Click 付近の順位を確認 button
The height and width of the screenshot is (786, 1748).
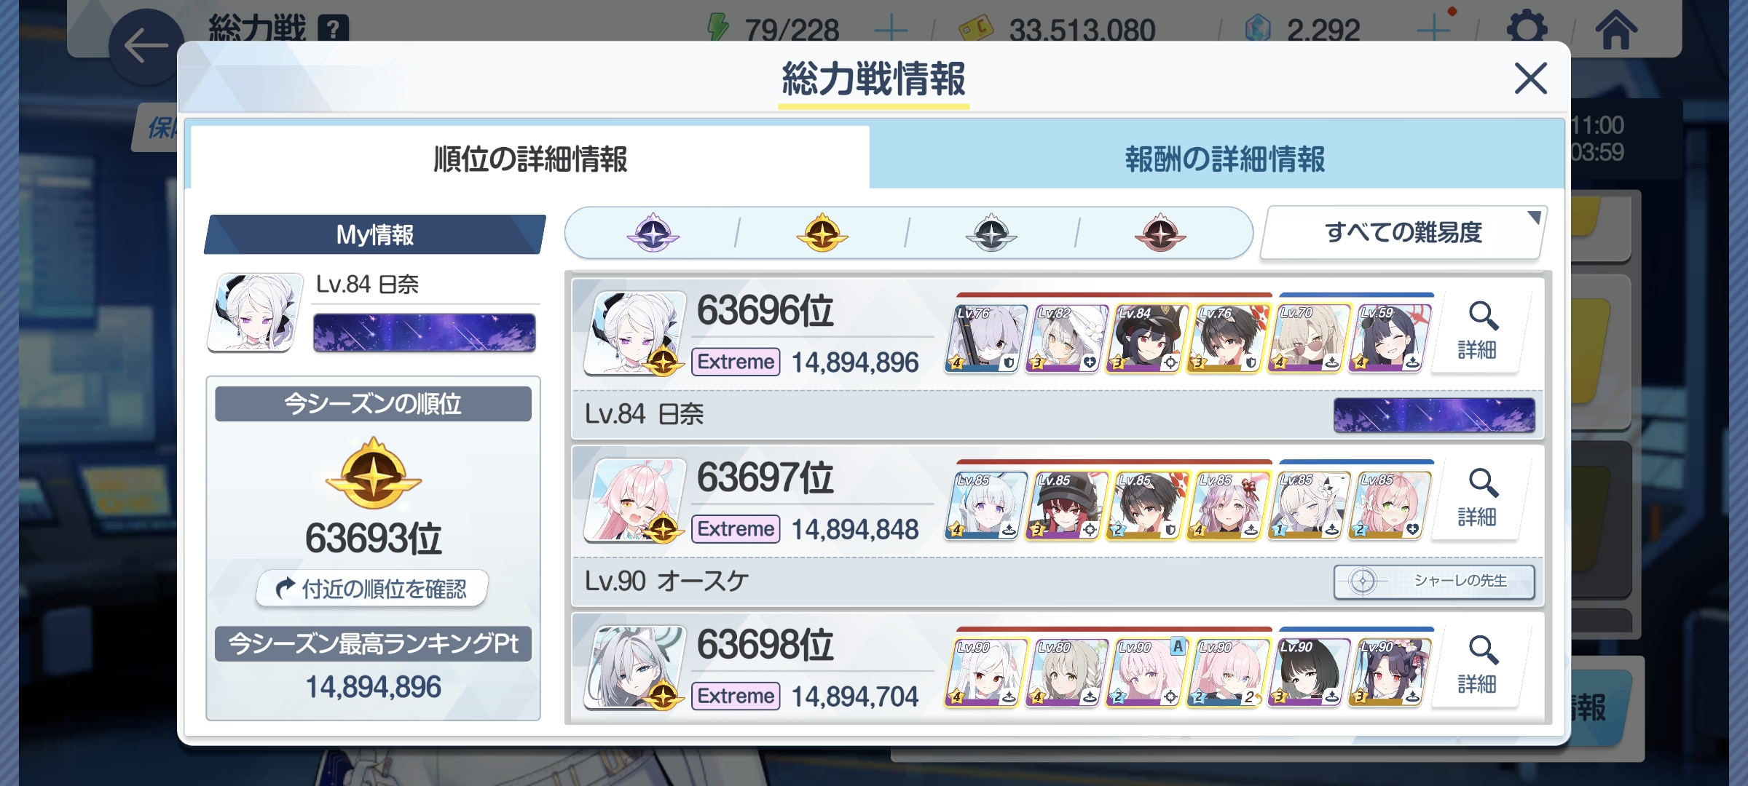point(372,588)
